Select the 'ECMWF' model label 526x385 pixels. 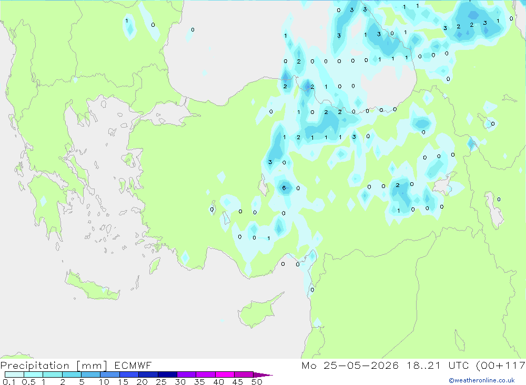tap(133, 365)
